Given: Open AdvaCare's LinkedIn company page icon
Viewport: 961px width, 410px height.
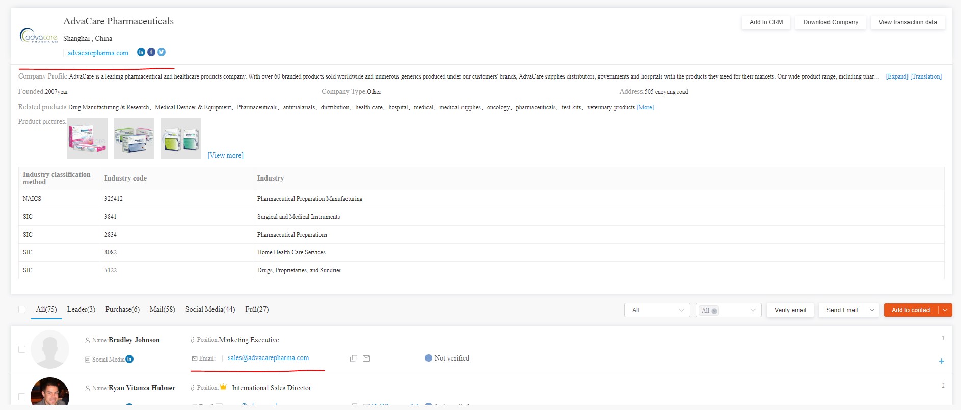Looking at the screenshot, I should pos(141,52).
